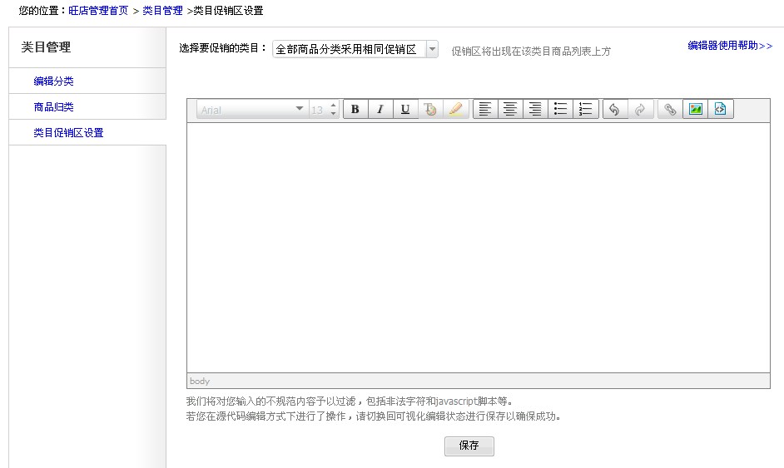Open the Arial font family dropdown

pyautogui.click(x=252, y=110)
